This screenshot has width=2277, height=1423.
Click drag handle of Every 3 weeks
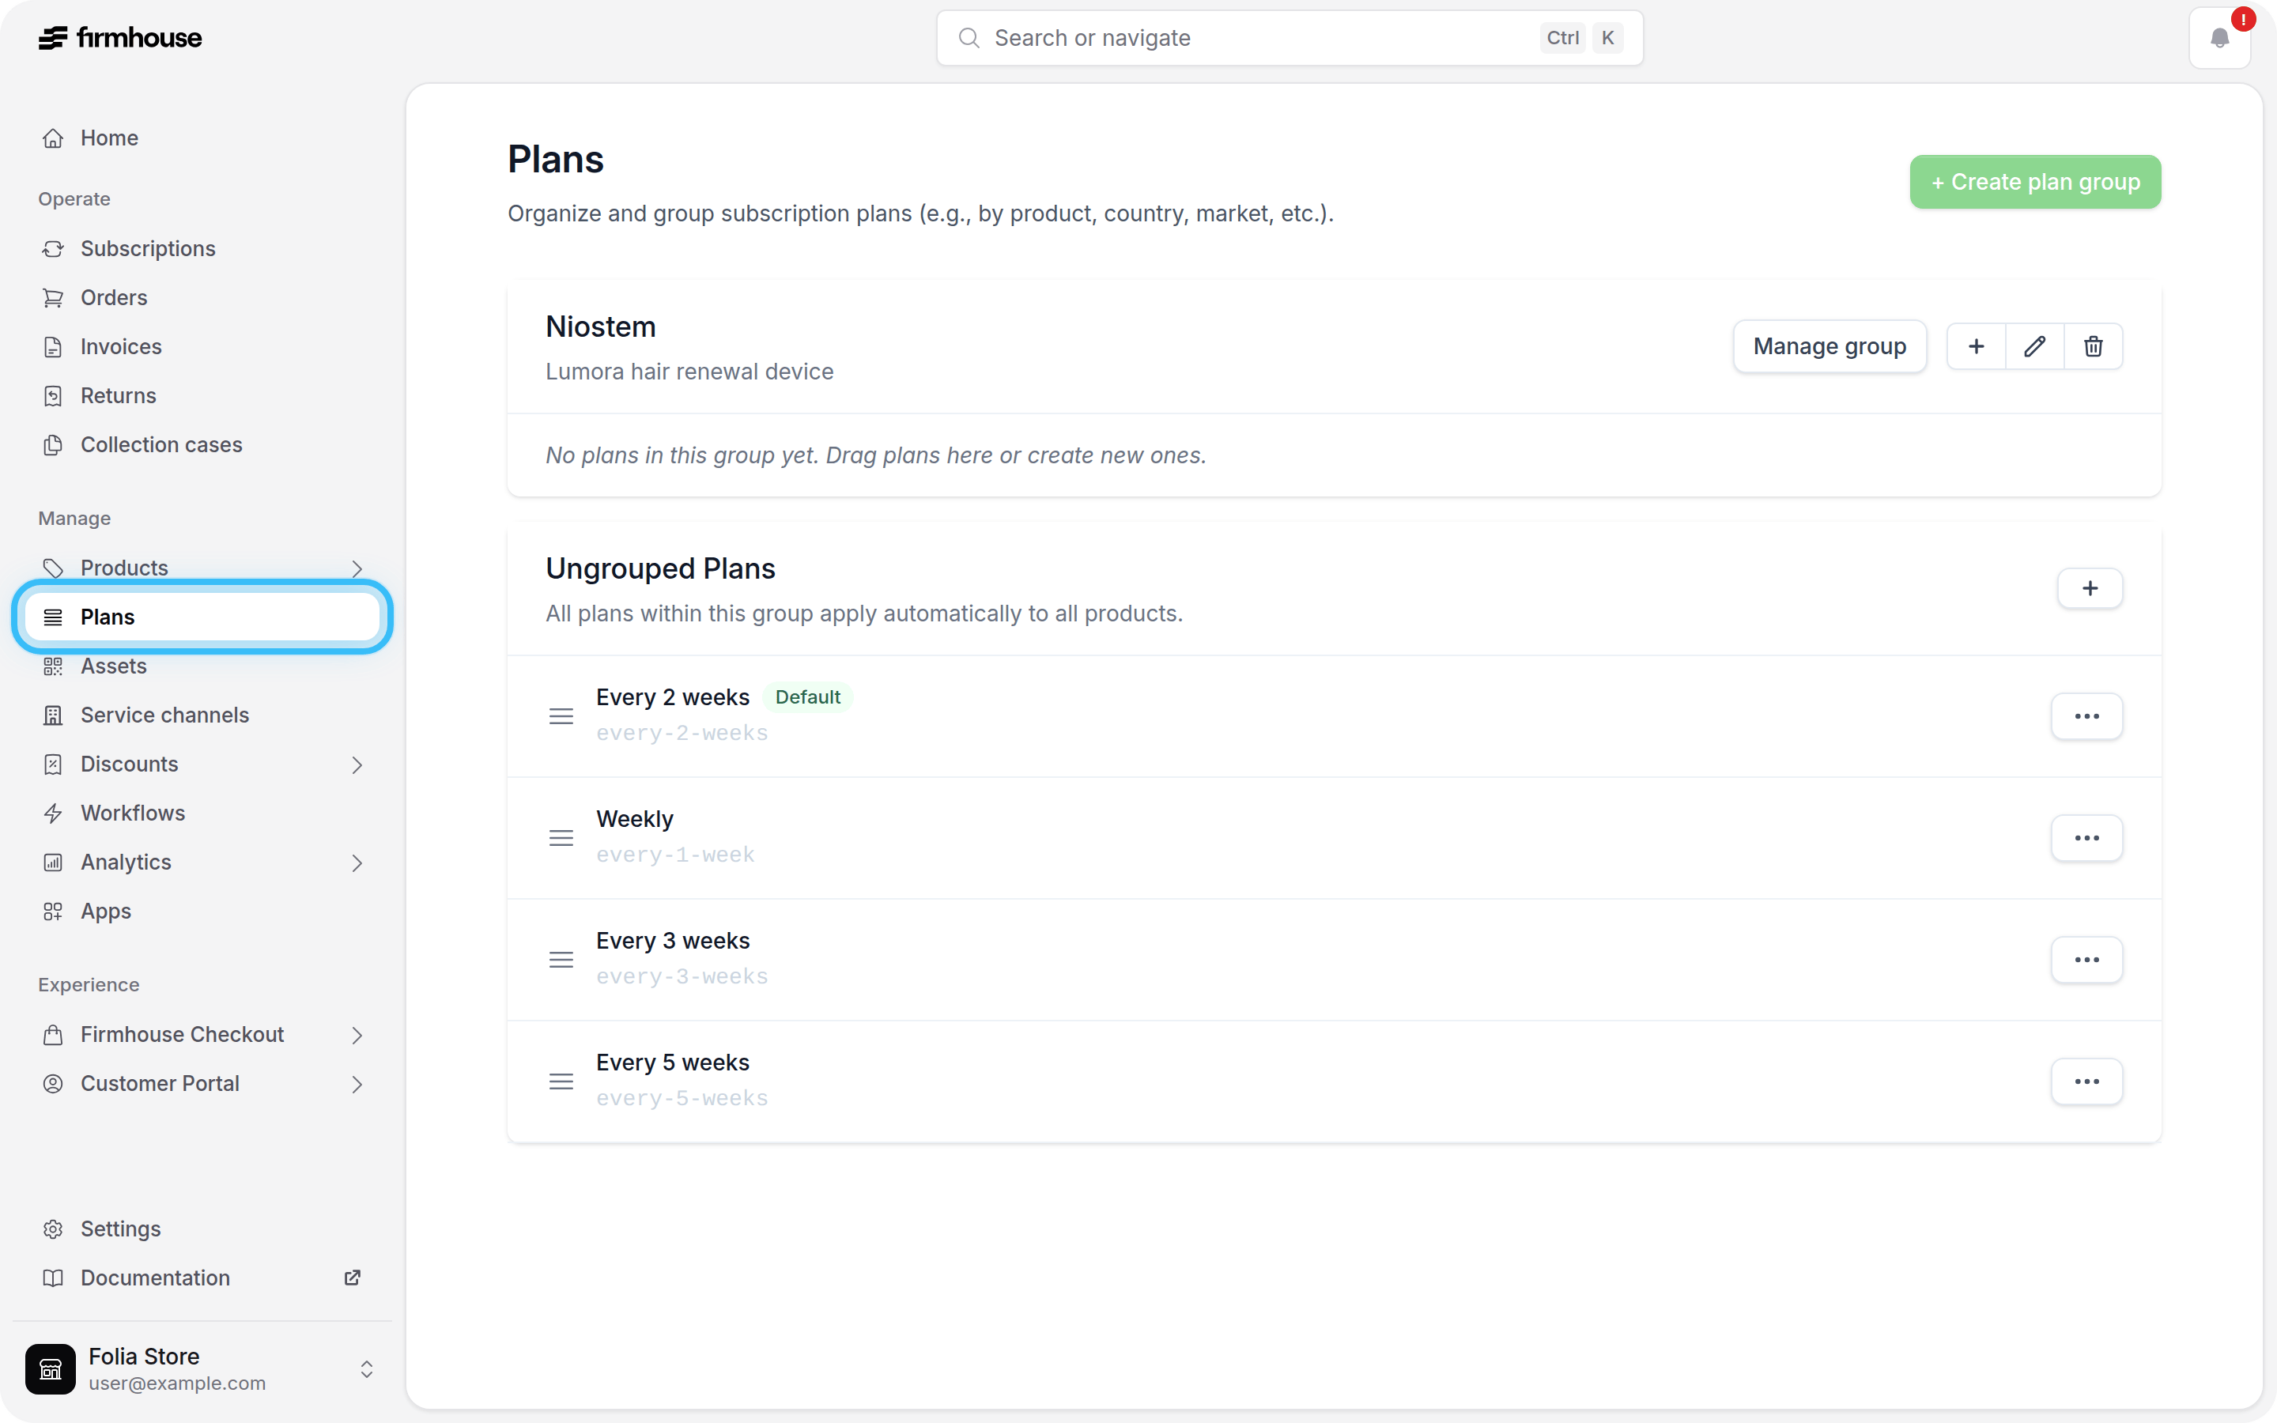[x=561, y=960]
